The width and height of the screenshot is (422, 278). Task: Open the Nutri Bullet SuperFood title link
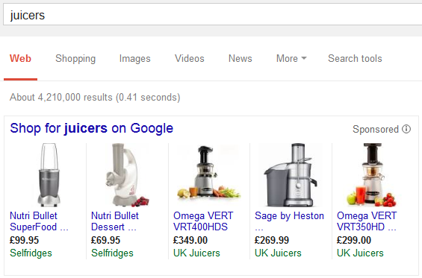(x=39, y=221)
